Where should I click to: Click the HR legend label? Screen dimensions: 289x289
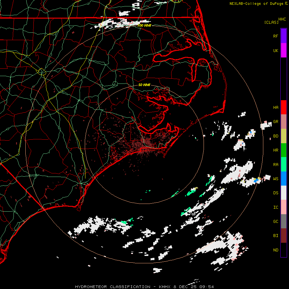click(x=276, y=150)
